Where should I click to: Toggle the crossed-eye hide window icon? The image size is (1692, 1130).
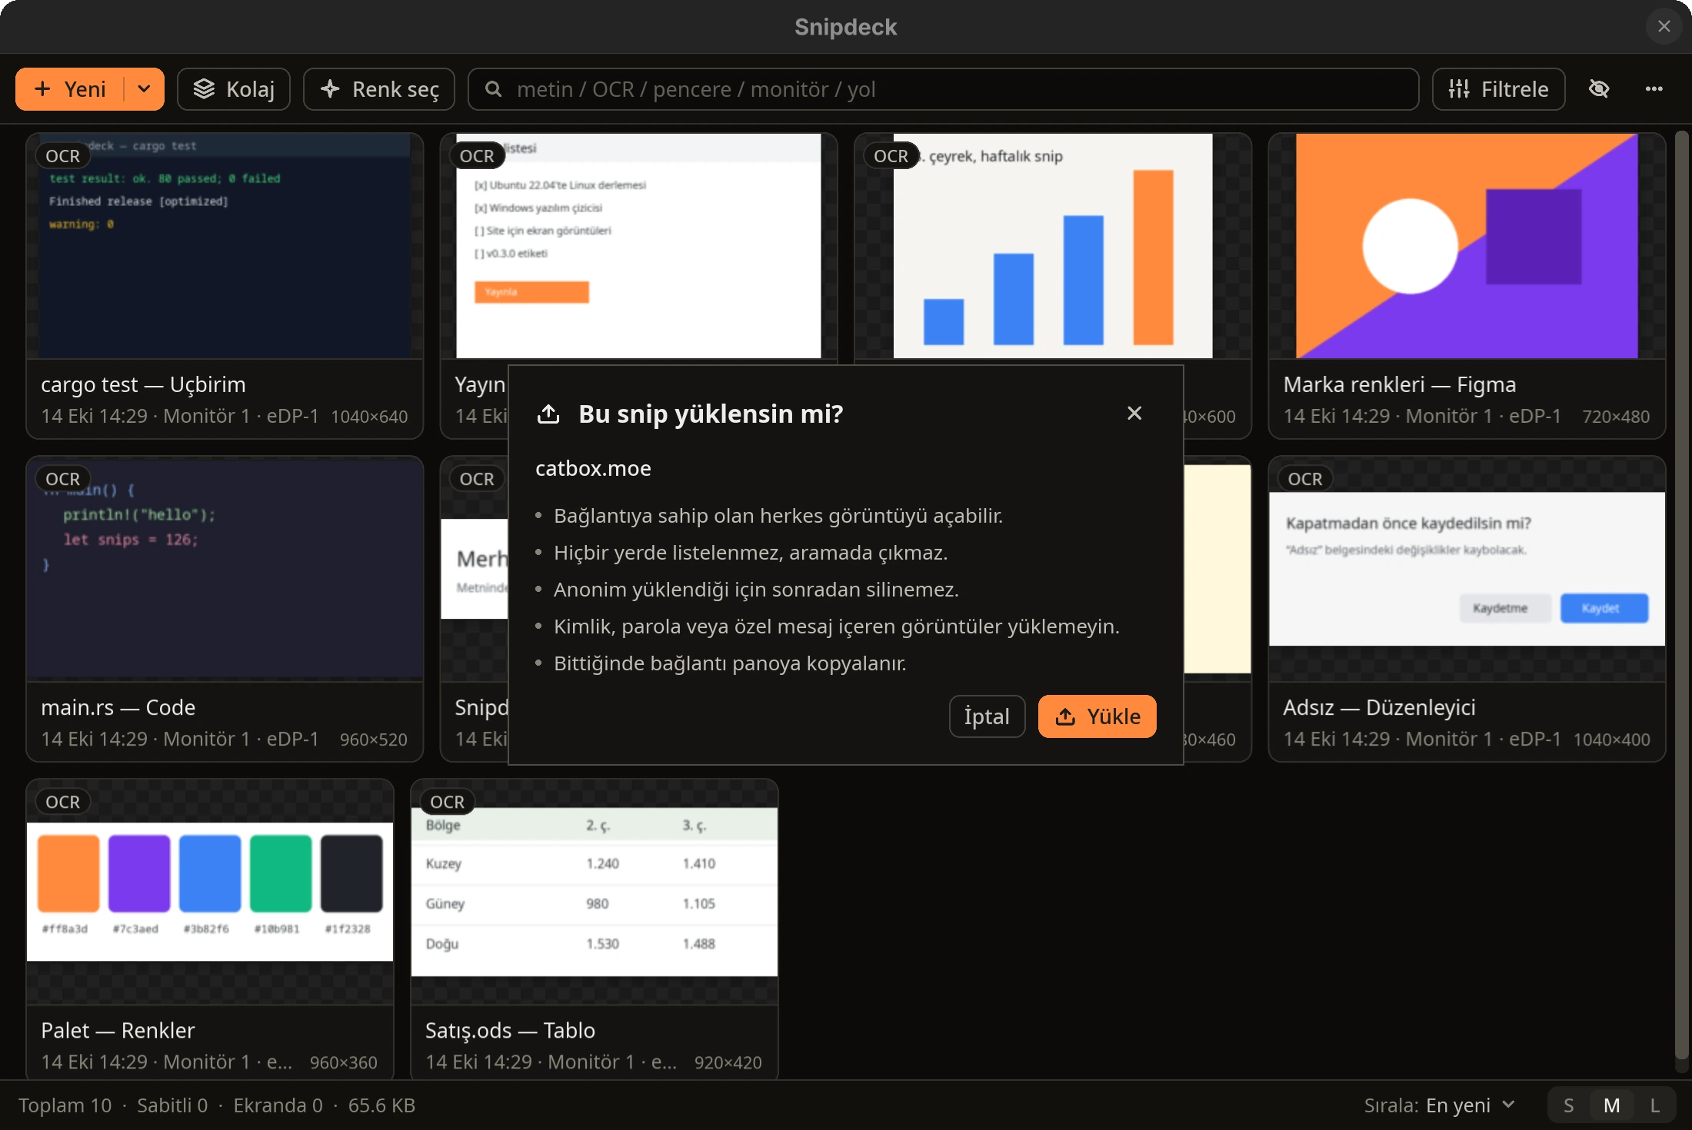click(x=1599, y=89)
